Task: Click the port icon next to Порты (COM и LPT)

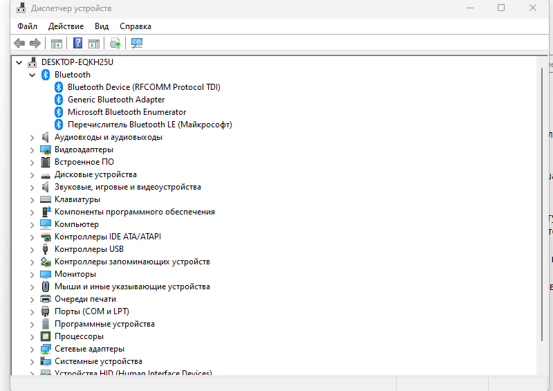Action: [x=46, y=311]
